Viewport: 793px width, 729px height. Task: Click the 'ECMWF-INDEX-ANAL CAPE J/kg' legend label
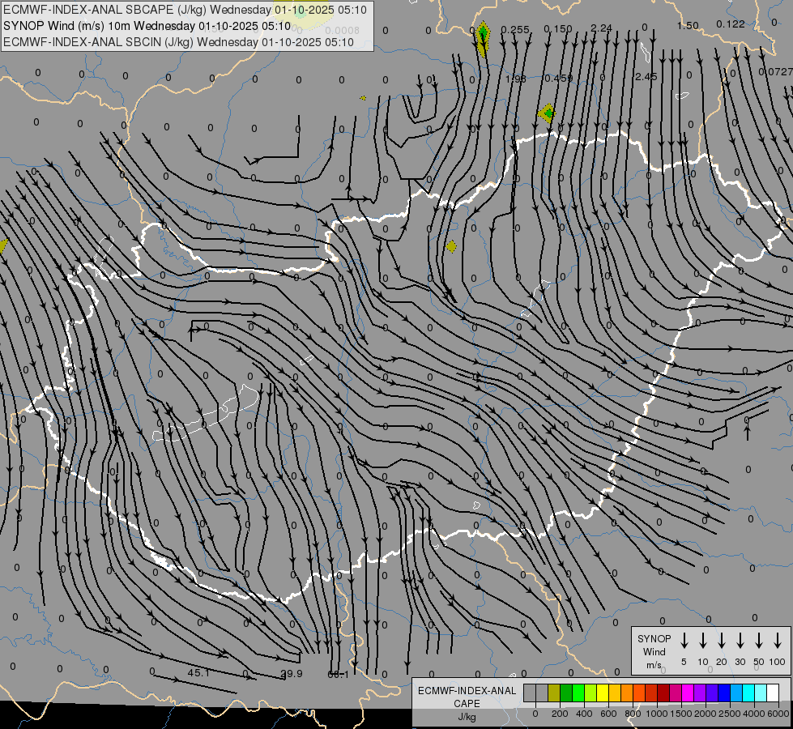467,703
